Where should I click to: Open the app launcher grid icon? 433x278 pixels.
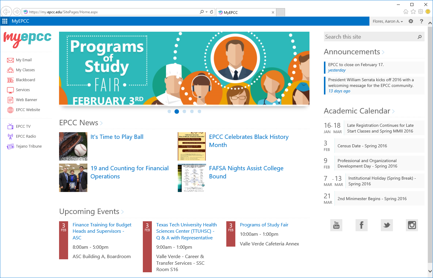(x=5, y=21)
